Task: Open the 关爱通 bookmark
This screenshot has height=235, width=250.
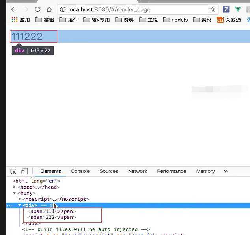Action: click(229, 20)
